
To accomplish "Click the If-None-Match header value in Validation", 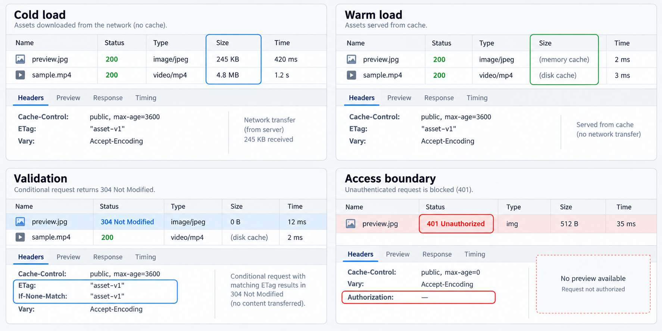I will point(107,296).
